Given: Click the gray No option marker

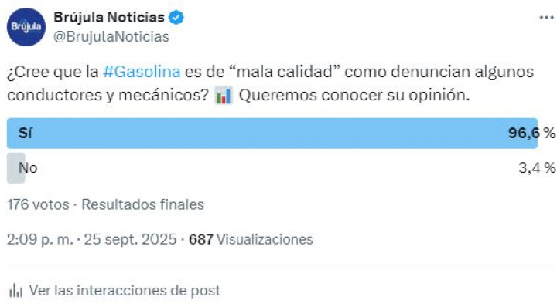Looking at the screenshot, I should tap(16, 168).
